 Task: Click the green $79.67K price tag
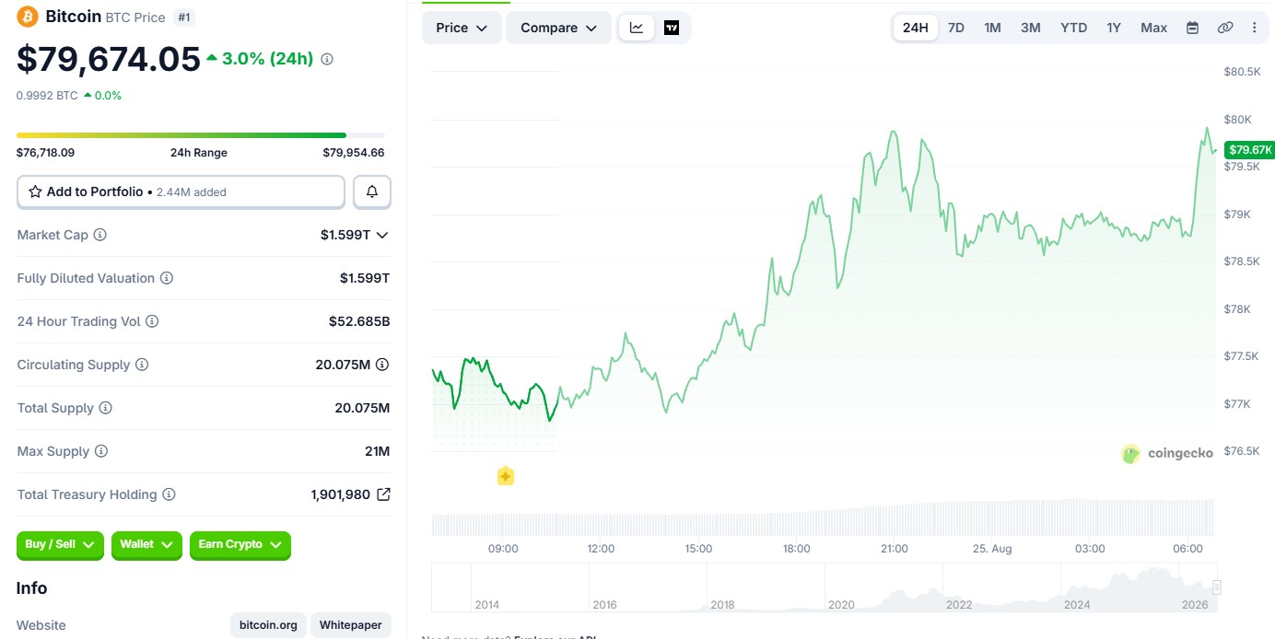click(1250, 149)
